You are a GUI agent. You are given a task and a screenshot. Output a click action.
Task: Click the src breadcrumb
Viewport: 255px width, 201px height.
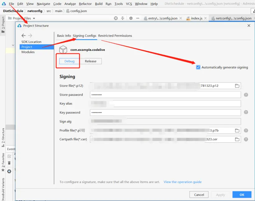(x=49, y=11)
